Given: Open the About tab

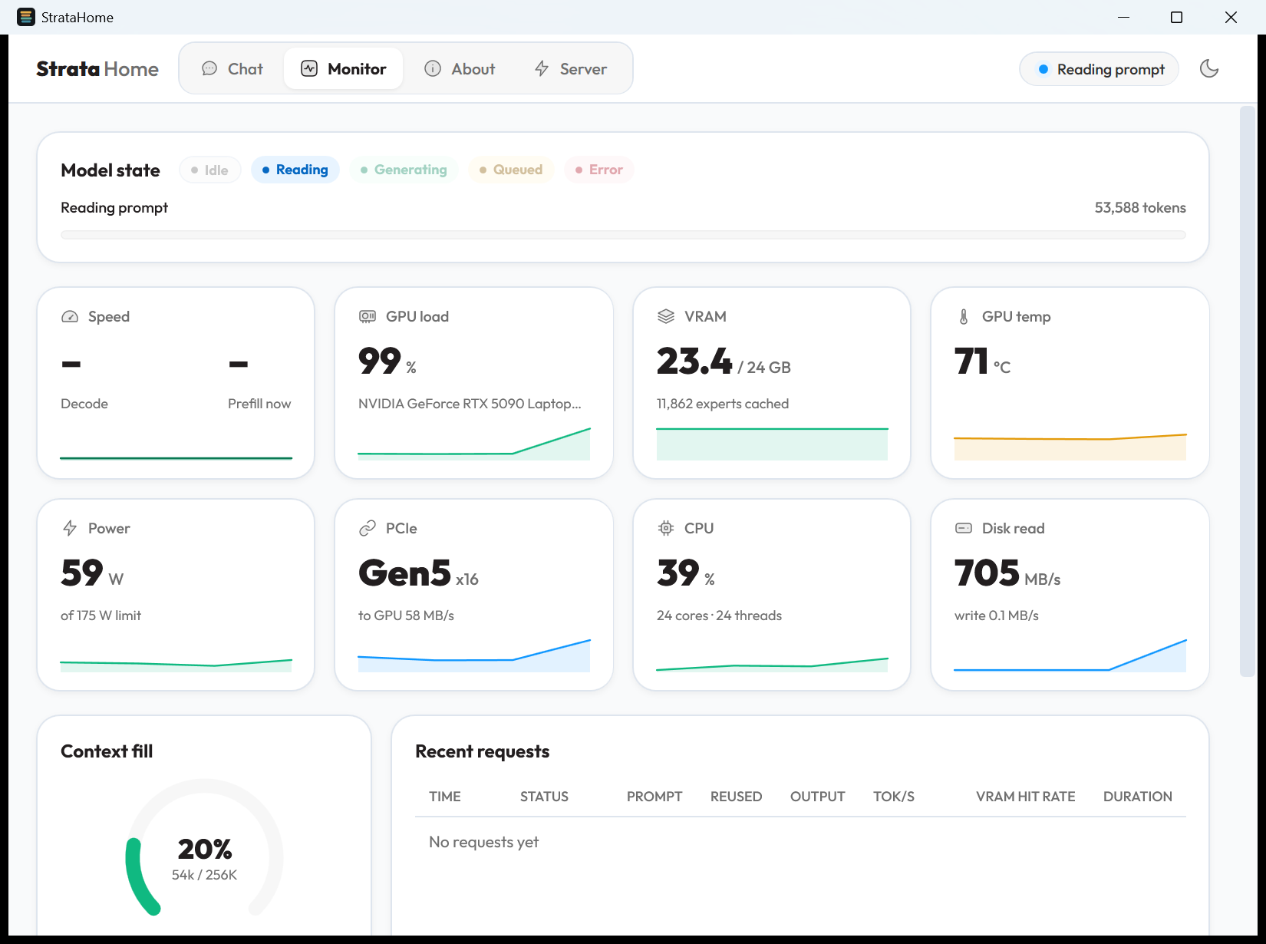Looking at the screenshot, I should click(x=460, y=69).
